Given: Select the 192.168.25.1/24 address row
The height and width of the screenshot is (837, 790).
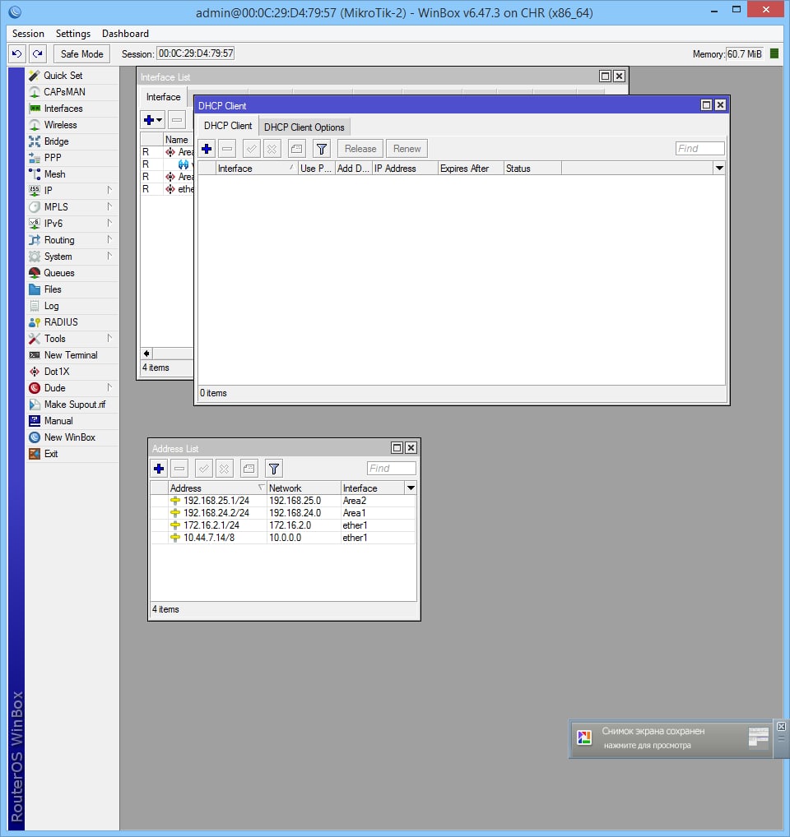Looking at the screenshot, I should point(283,501).
